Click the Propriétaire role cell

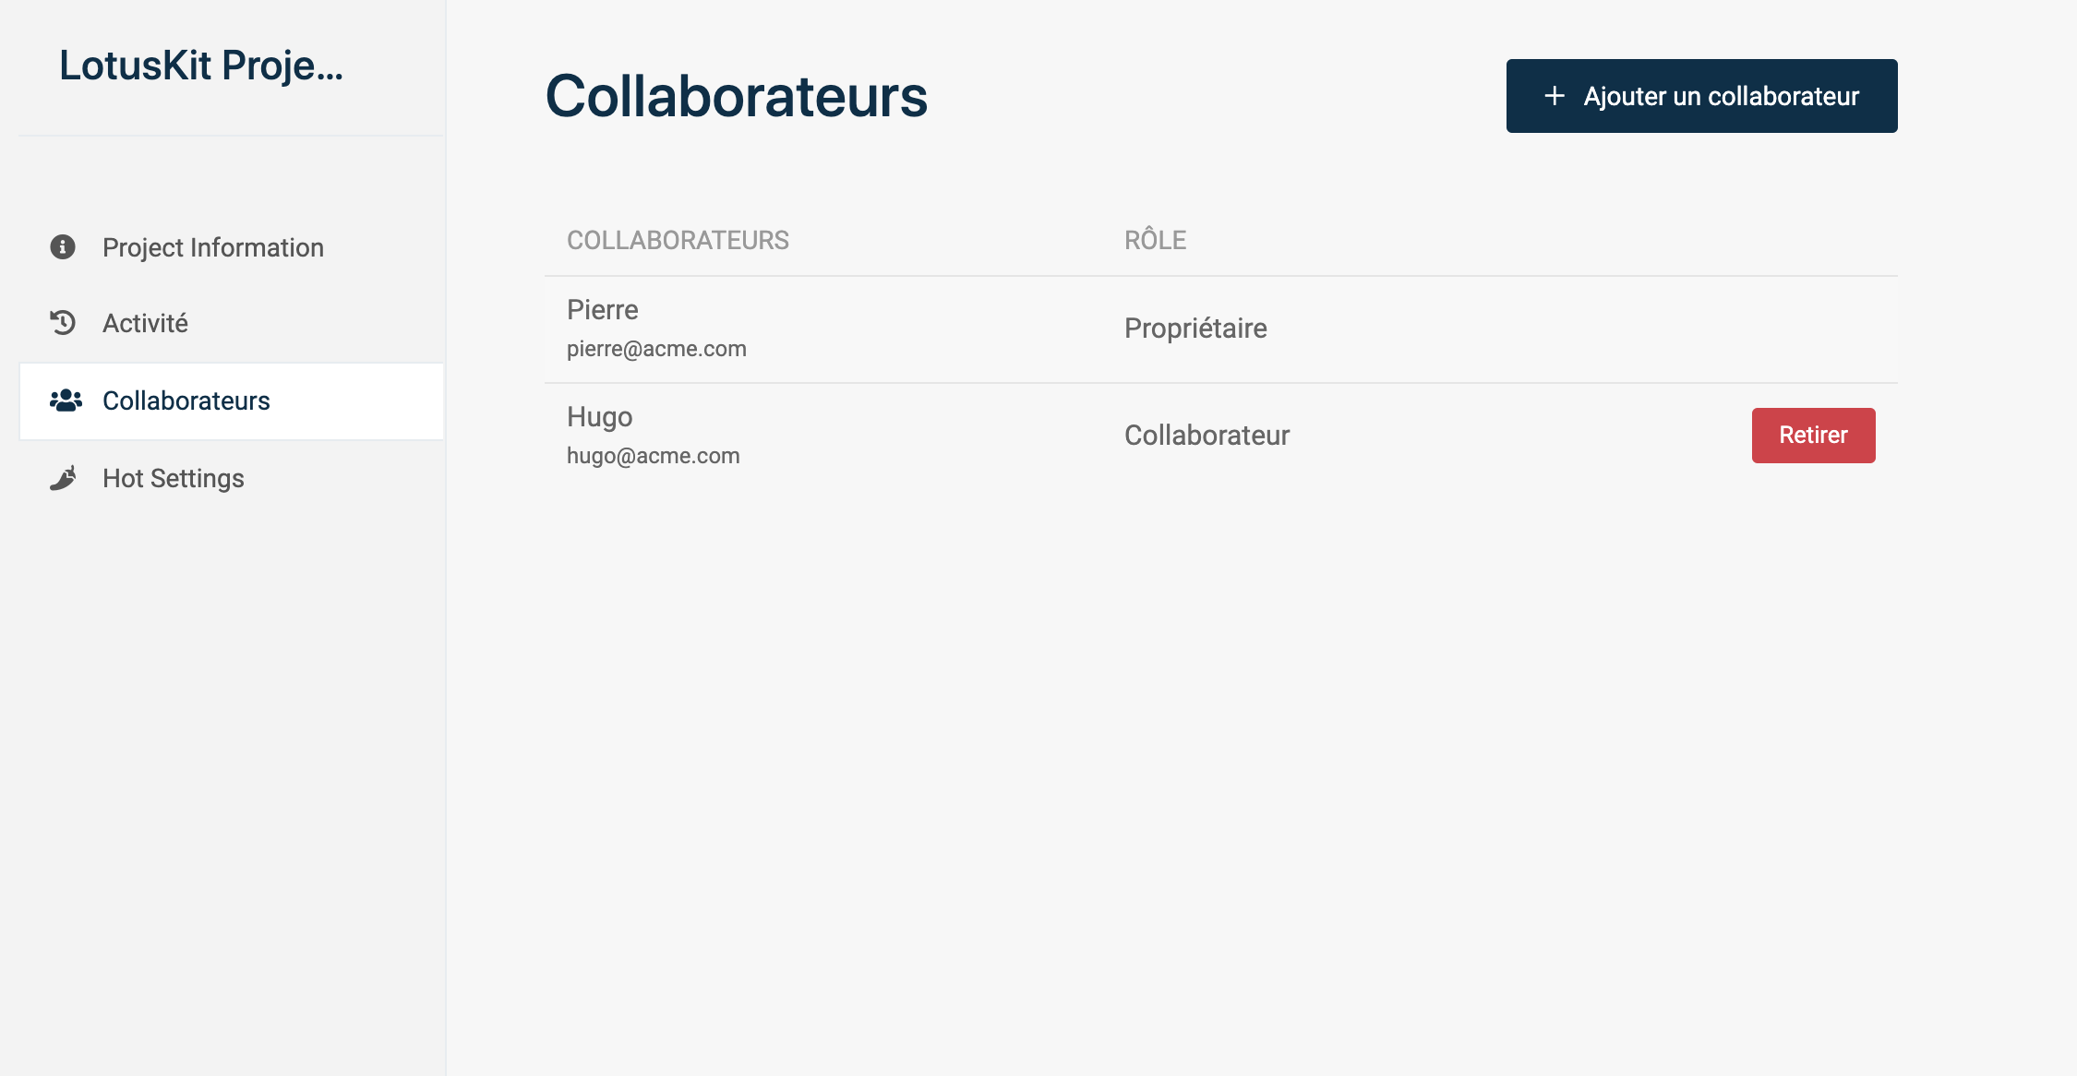tap(1195, 329)
